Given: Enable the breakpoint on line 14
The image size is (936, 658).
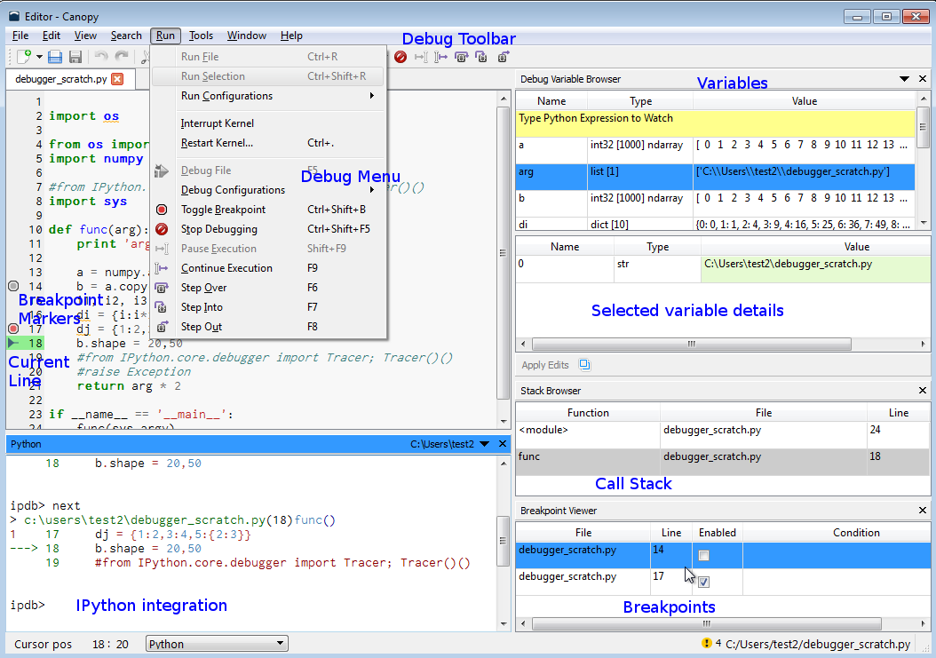Looking at the screenshot, I should click(x=703, y=556).
